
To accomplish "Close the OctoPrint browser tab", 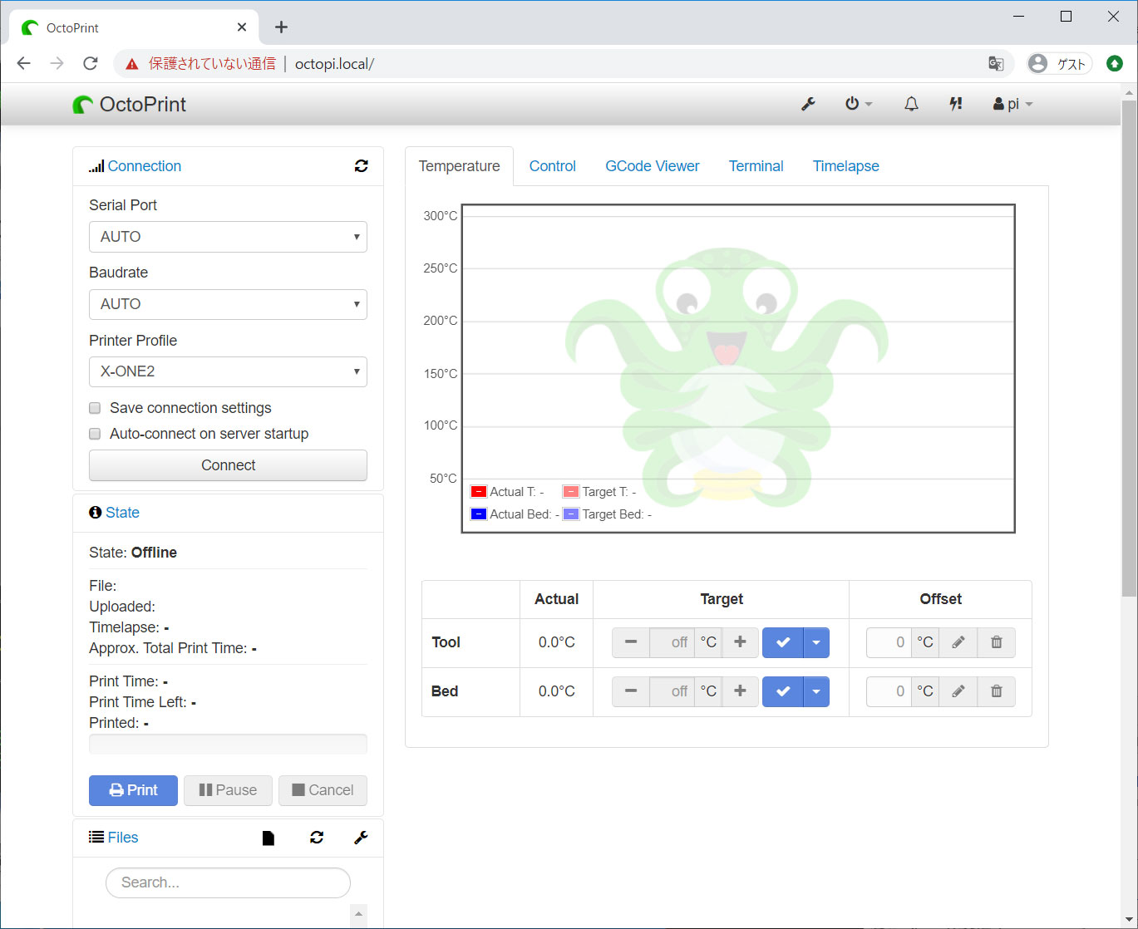I will click(x=242, y=27).
